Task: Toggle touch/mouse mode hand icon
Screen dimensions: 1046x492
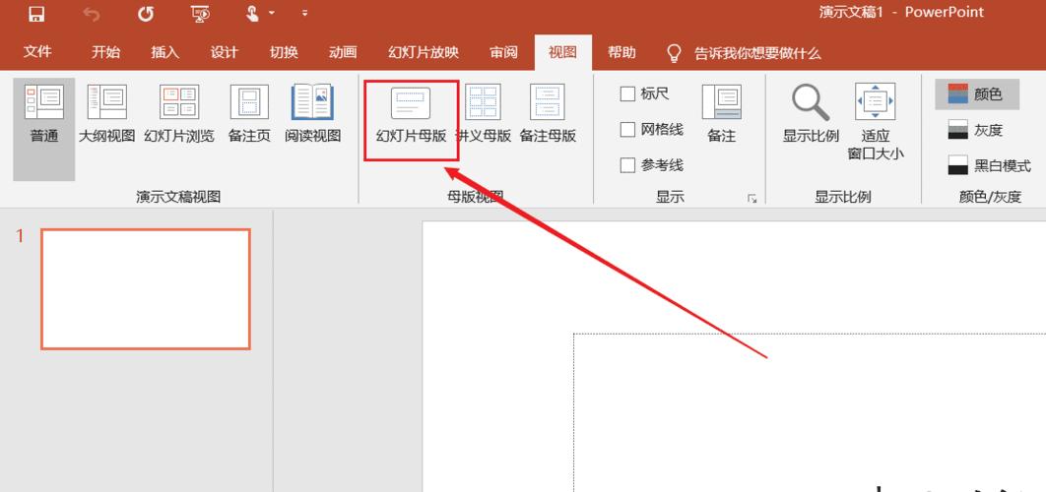Action: coord(252,14)
